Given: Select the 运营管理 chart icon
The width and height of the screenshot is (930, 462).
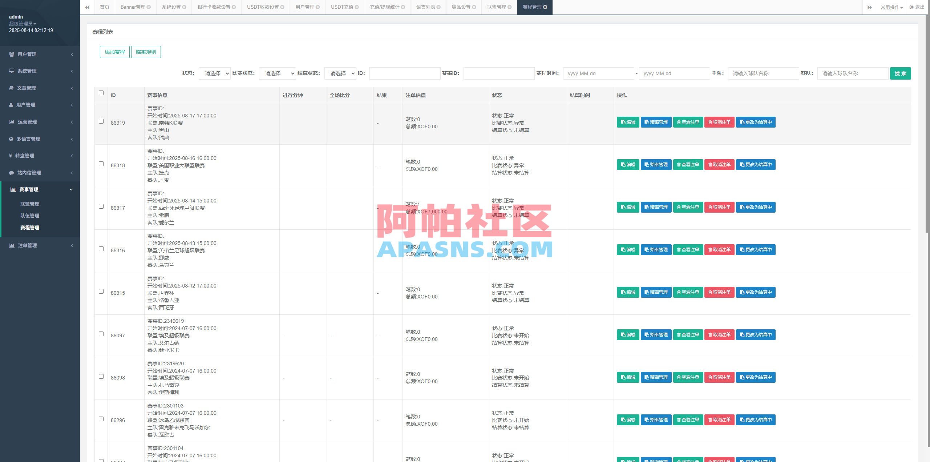Looking at the screenshot, I should (11, 122).
